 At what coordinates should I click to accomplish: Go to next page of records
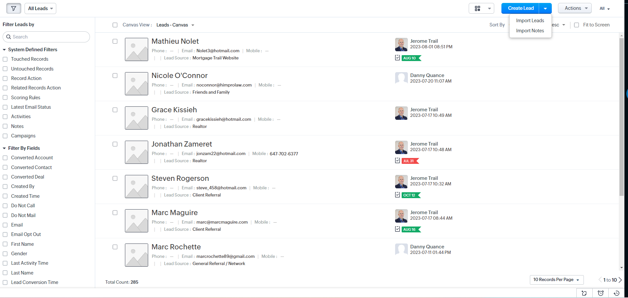[x=620, y=280]
